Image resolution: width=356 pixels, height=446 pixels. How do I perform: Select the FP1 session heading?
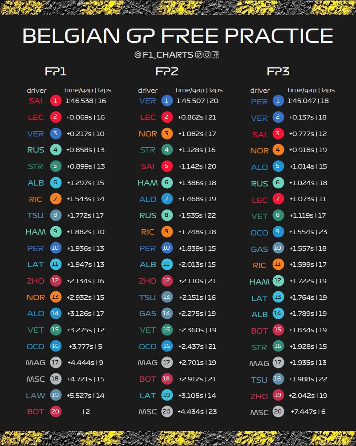pos(56,72)
